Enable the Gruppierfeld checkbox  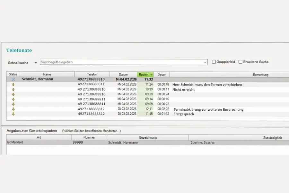[x=214, y=62]
